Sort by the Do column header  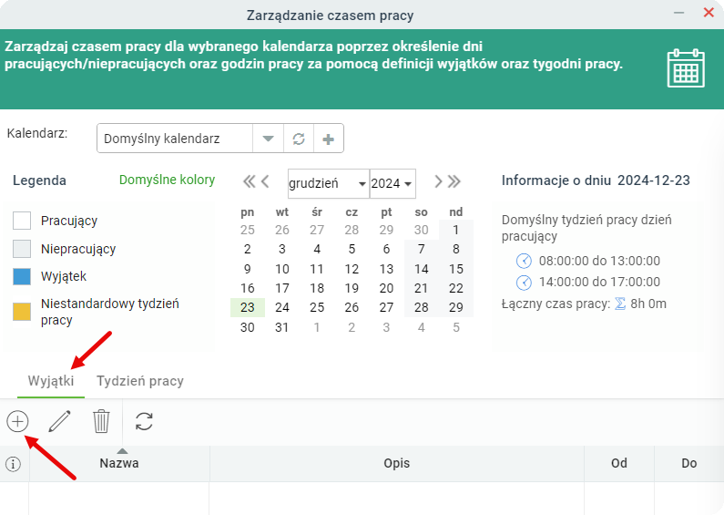[688, 463]
